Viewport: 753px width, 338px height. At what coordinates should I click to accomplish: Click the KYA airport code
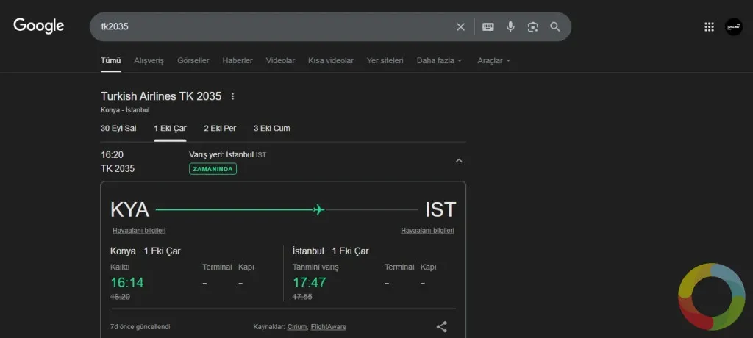(x=129, y=210)
